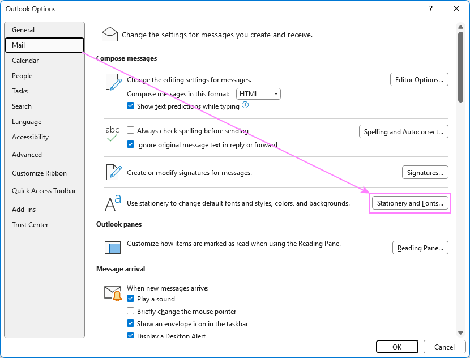
Task: Select the General category
Action: click(44, 29)
